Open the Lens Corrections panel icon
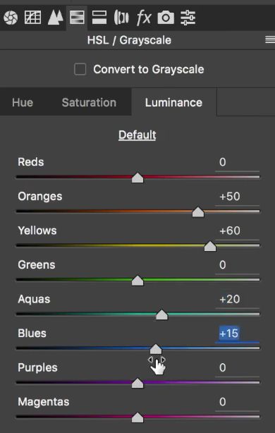The image size is (275, 433). pyautogui.click(x=121, y=18)
